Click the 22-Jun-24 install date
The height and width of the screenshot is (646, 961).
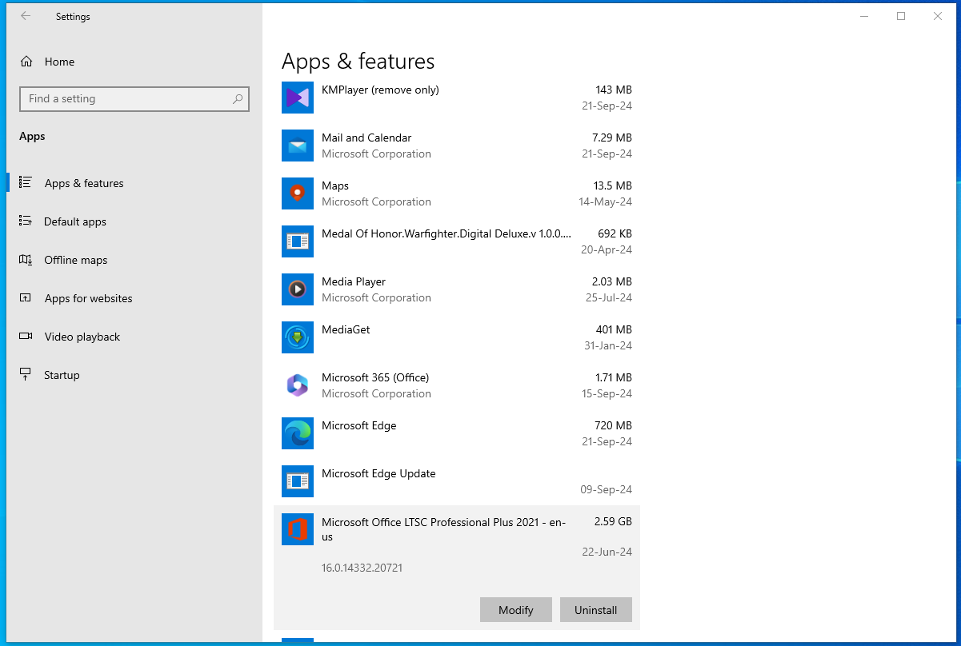(607, 552)
